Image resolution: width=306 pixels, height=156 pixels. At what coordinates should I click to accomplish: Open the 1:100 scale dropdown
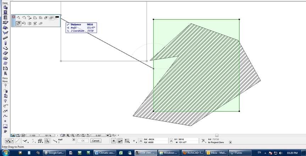(x=32, y=135)
